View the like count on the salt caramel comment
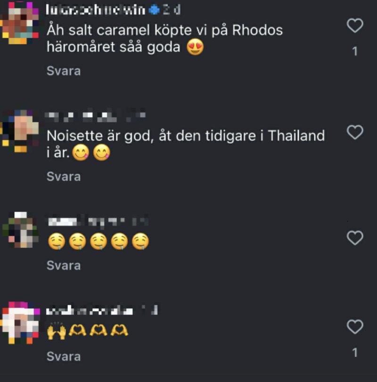This screenshot has width=377, height=382. pyautogui.click(x=355, y=51)
